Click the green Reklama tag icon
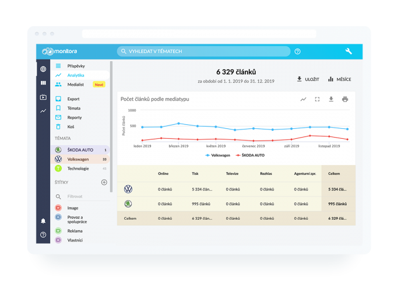This screenshot has height=298, width=408. [x=58, y=231]
